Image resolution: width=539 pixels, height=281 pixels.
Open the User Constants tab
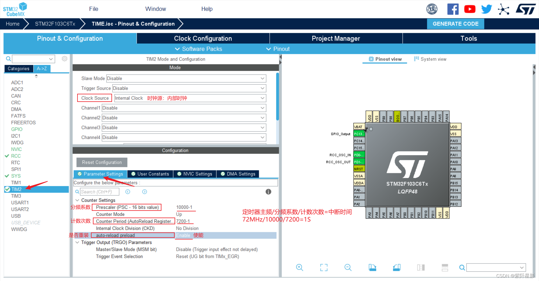pyautogui.click(x=150, y=174)
